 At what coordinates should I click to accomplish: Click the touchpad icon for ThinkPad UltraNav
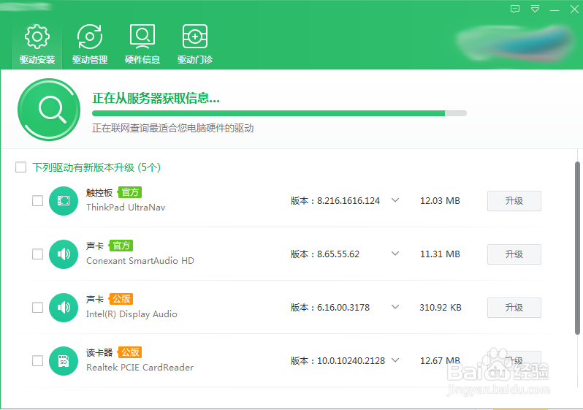coord(64,201)
